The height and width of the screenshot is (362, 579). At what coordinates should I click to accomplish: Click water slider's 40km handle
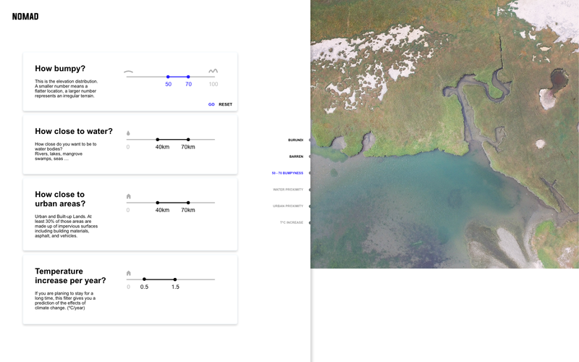tap(158, 140)
